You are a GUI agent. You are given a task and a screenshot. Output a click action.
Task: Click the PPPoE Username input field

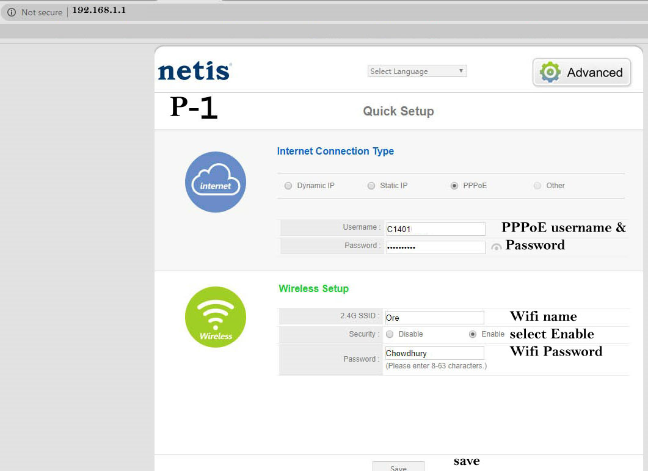(435, 229)
